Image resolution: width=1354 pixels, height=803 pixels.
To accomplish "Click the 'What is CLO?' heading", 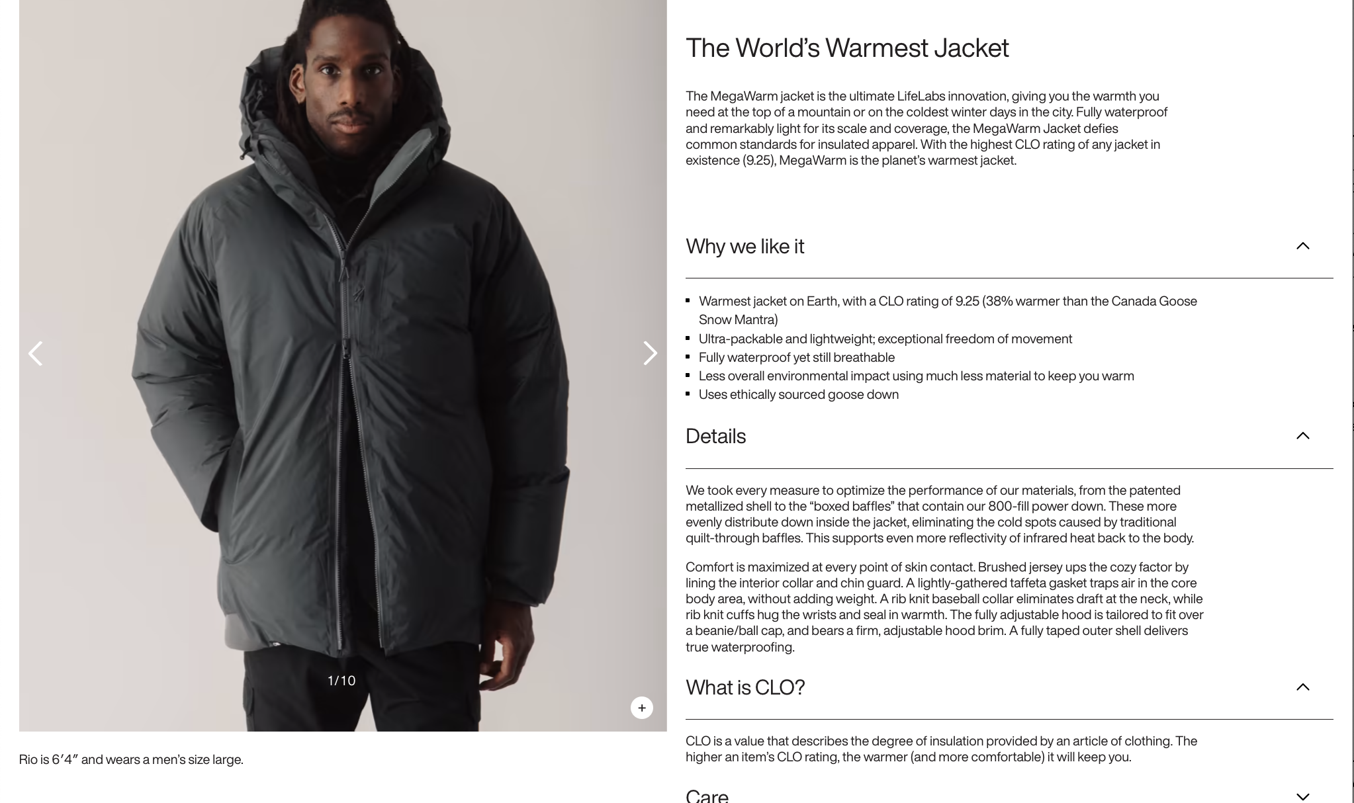I will pos(745,688).
